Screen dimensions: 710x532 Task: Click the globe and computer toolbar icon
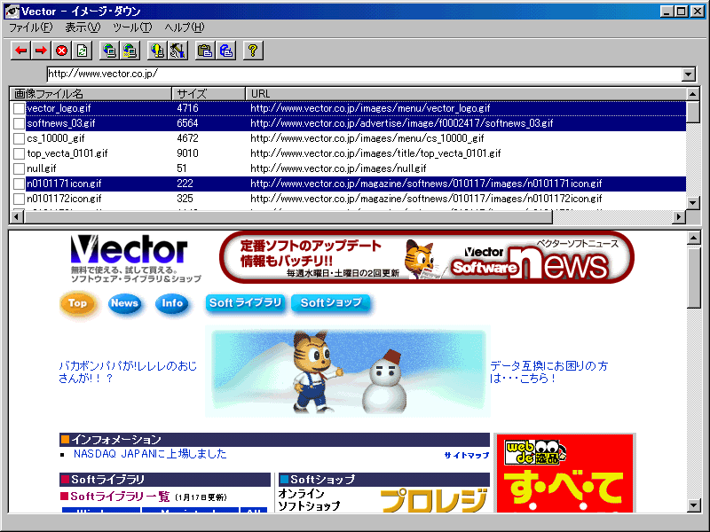pos(109,51)
